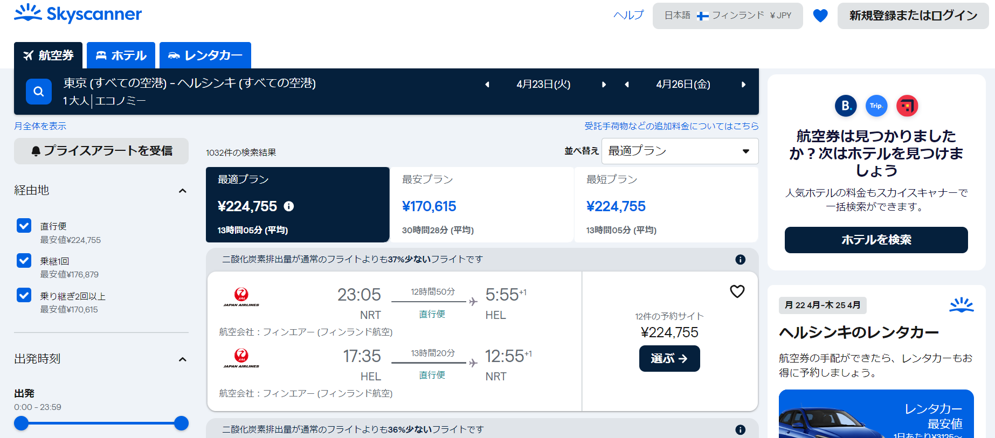This screenshot has height=438, width=995.
Task: Click info icon next to ¥224,755 最適プラン
Action: 289,206
